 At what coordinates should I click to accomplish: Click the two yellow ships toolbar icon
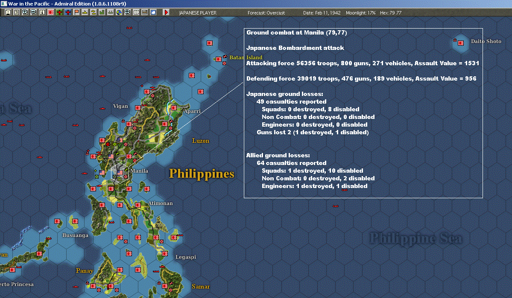click(94, 12)
